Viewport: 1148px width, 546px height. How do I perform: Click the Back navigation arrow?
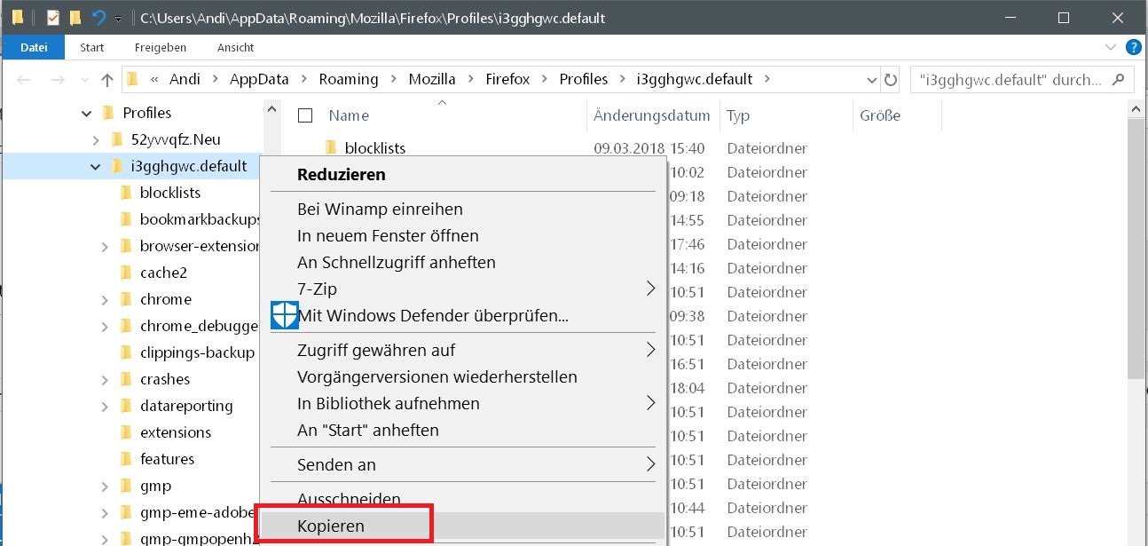click(x=24, y=79)
